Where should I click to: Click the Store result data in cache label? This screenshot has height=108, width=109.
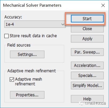click(33, 36)
